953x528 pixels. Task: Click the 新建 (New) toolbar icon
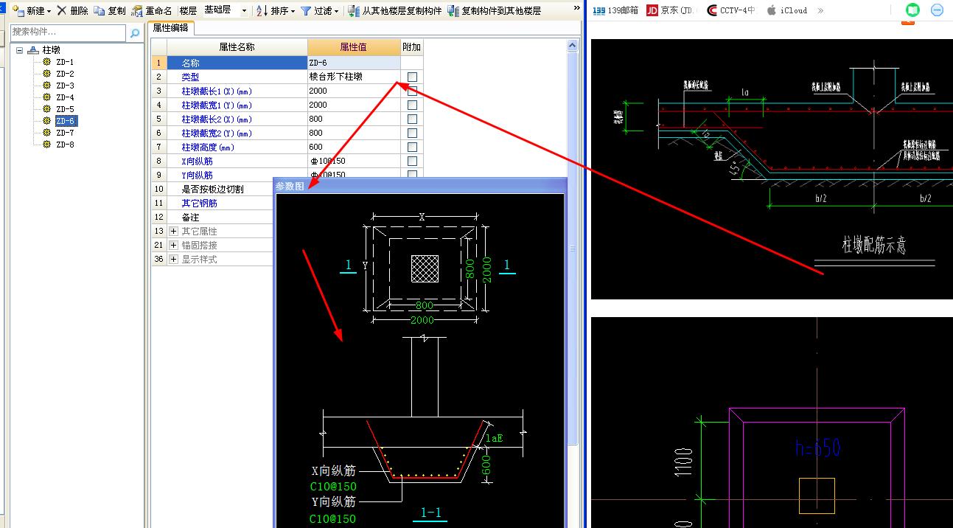(18, 10)
